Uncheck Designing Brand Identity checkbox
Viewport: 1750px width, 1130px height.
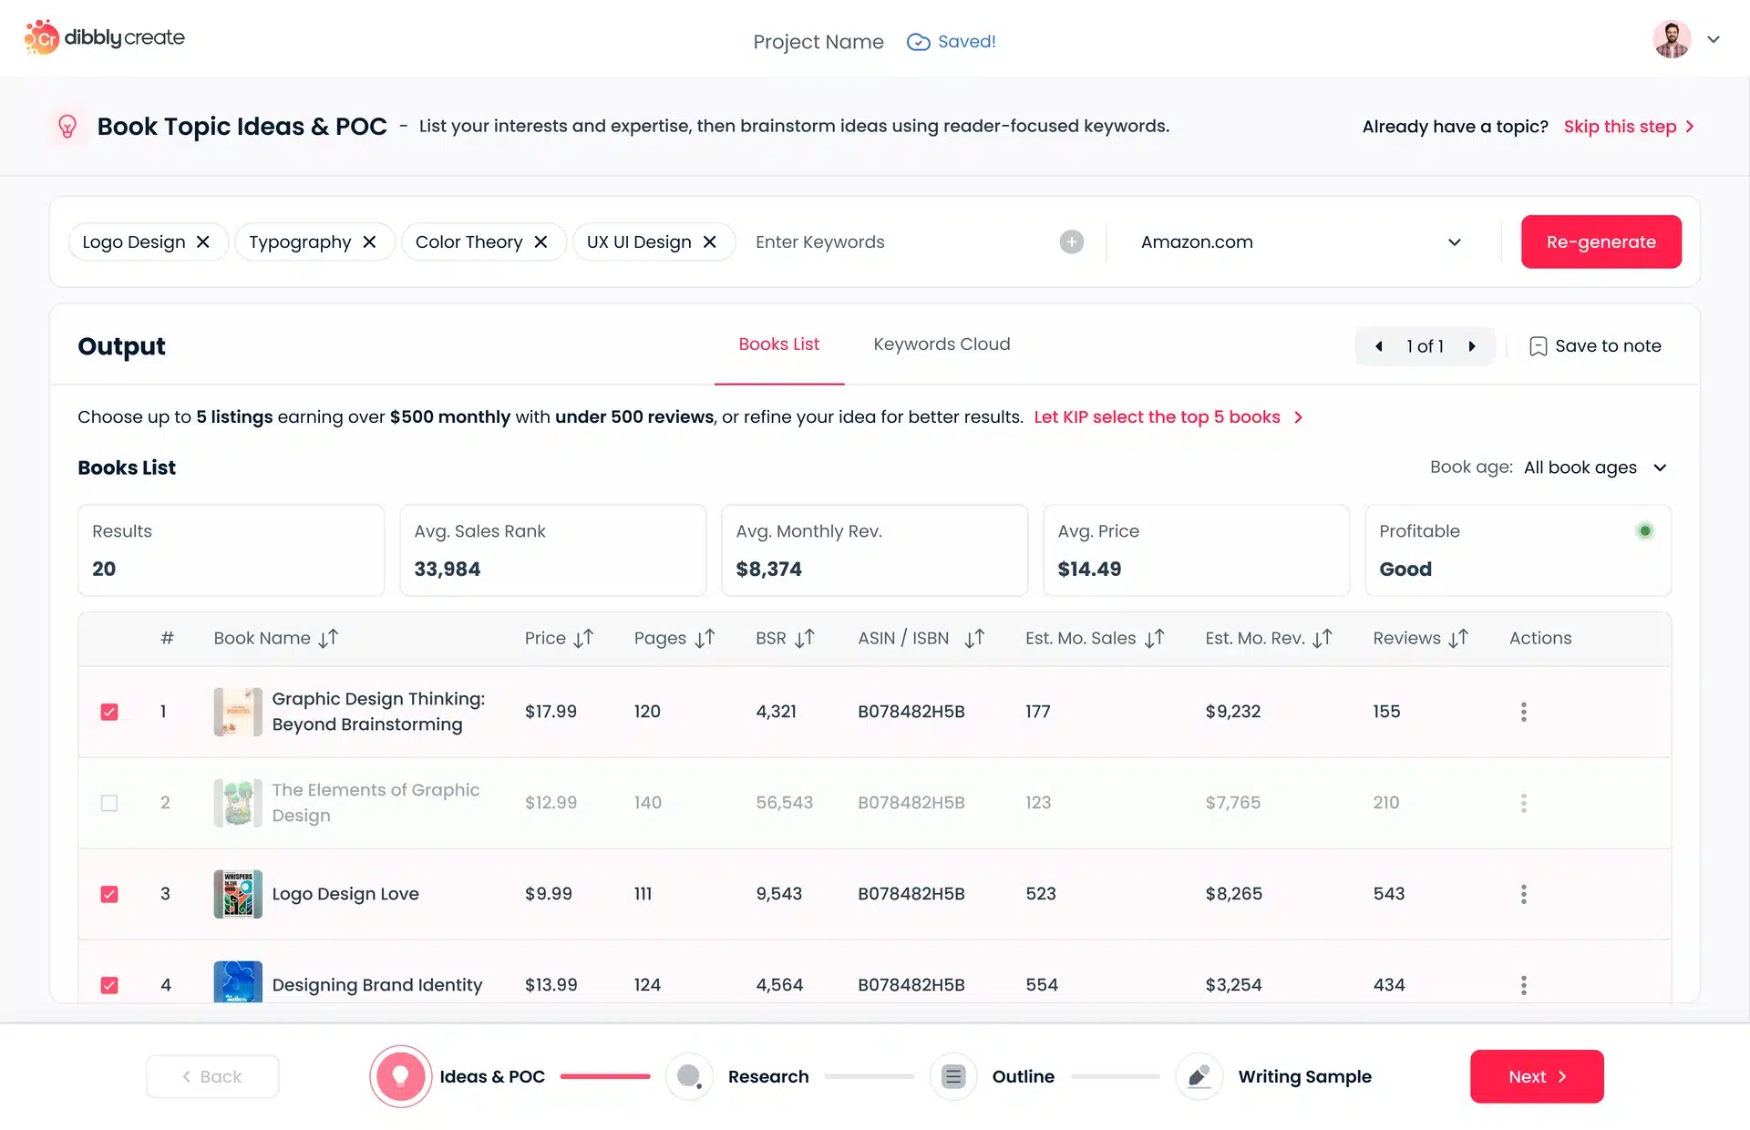pos(109,985)
